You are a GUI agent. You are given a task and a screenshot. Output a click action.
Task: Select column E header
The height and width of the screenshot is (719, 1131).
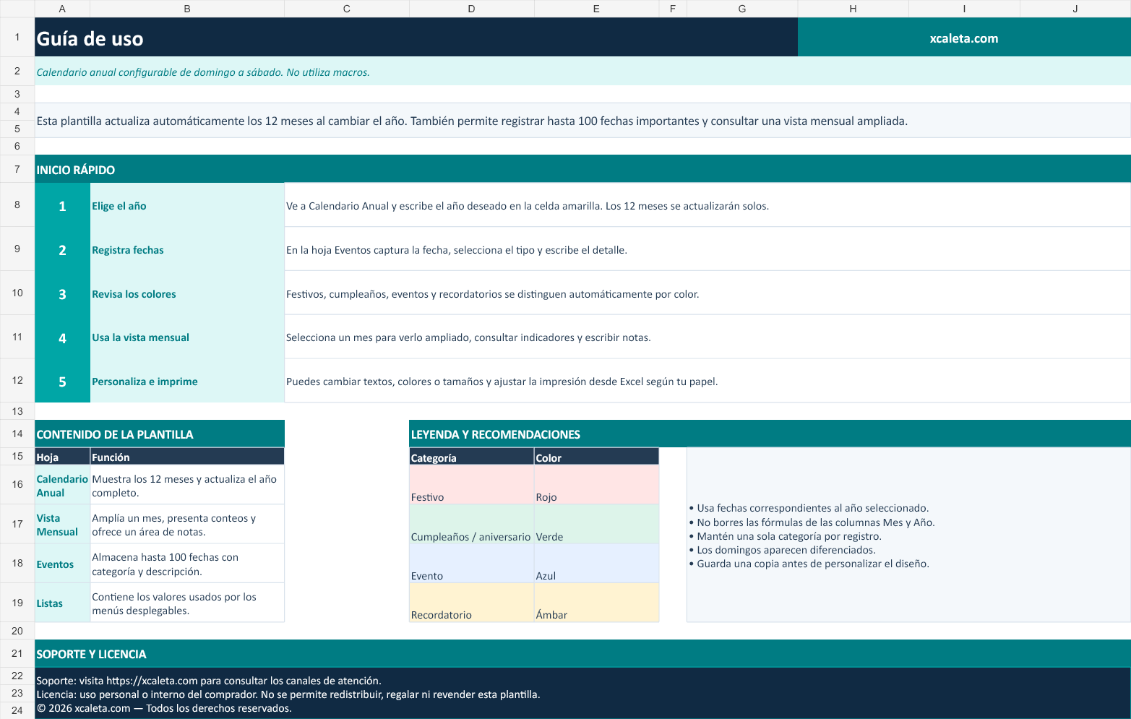[x=596, y=9]
